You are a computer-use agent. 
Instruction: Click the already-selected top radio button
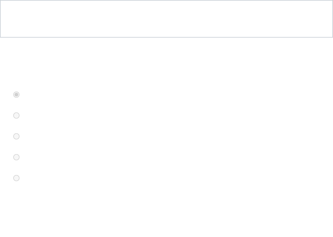coord(16,94)
